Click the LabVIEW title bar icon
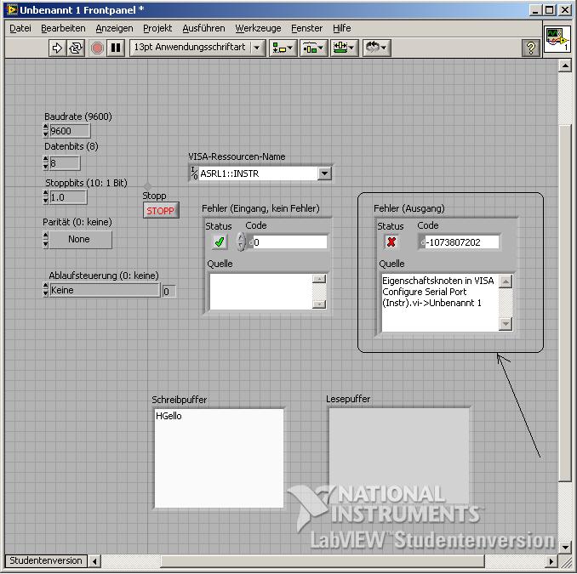The image size is (577, 574). coord(12,9)
